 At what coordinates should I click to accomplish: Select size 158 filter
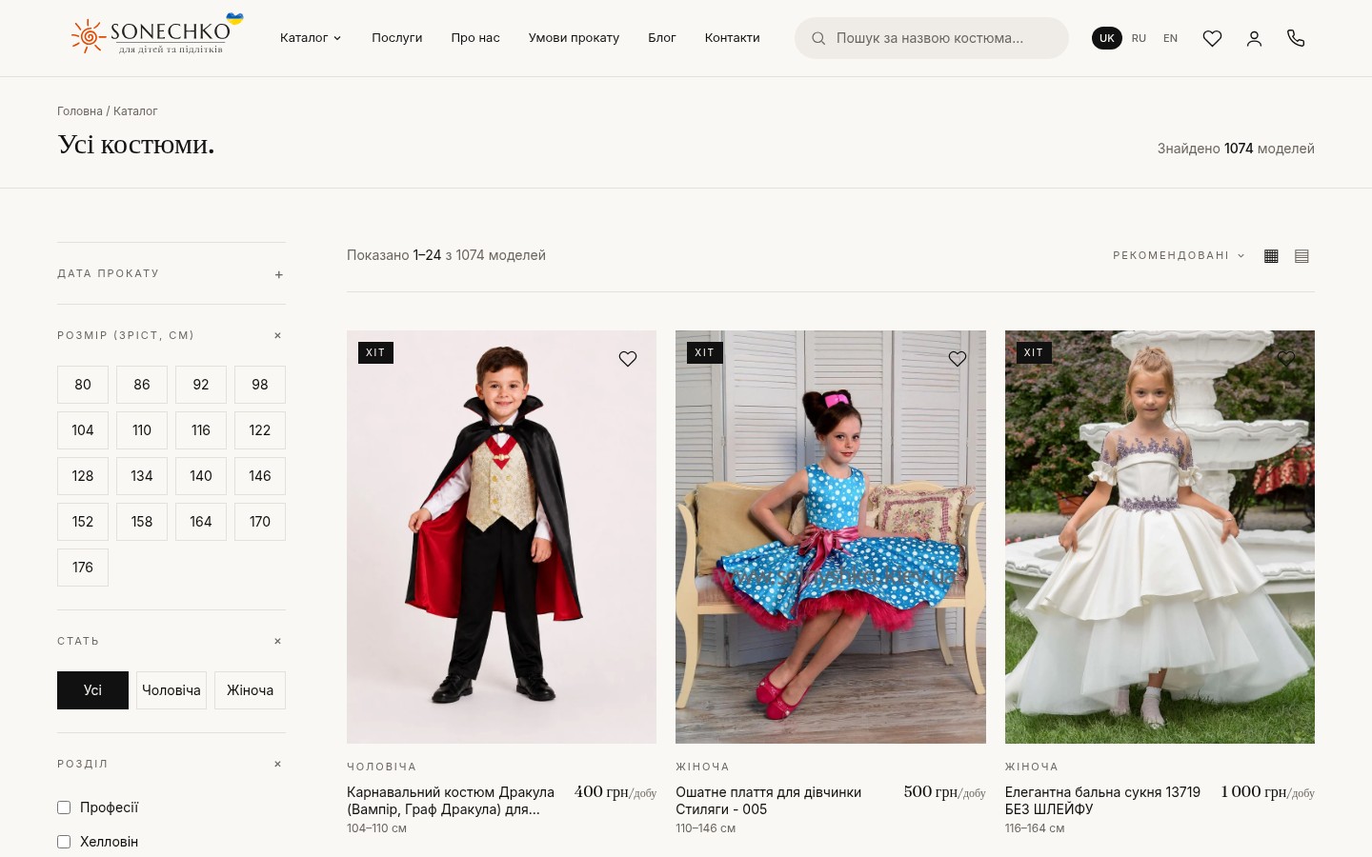tap(142, 522)
